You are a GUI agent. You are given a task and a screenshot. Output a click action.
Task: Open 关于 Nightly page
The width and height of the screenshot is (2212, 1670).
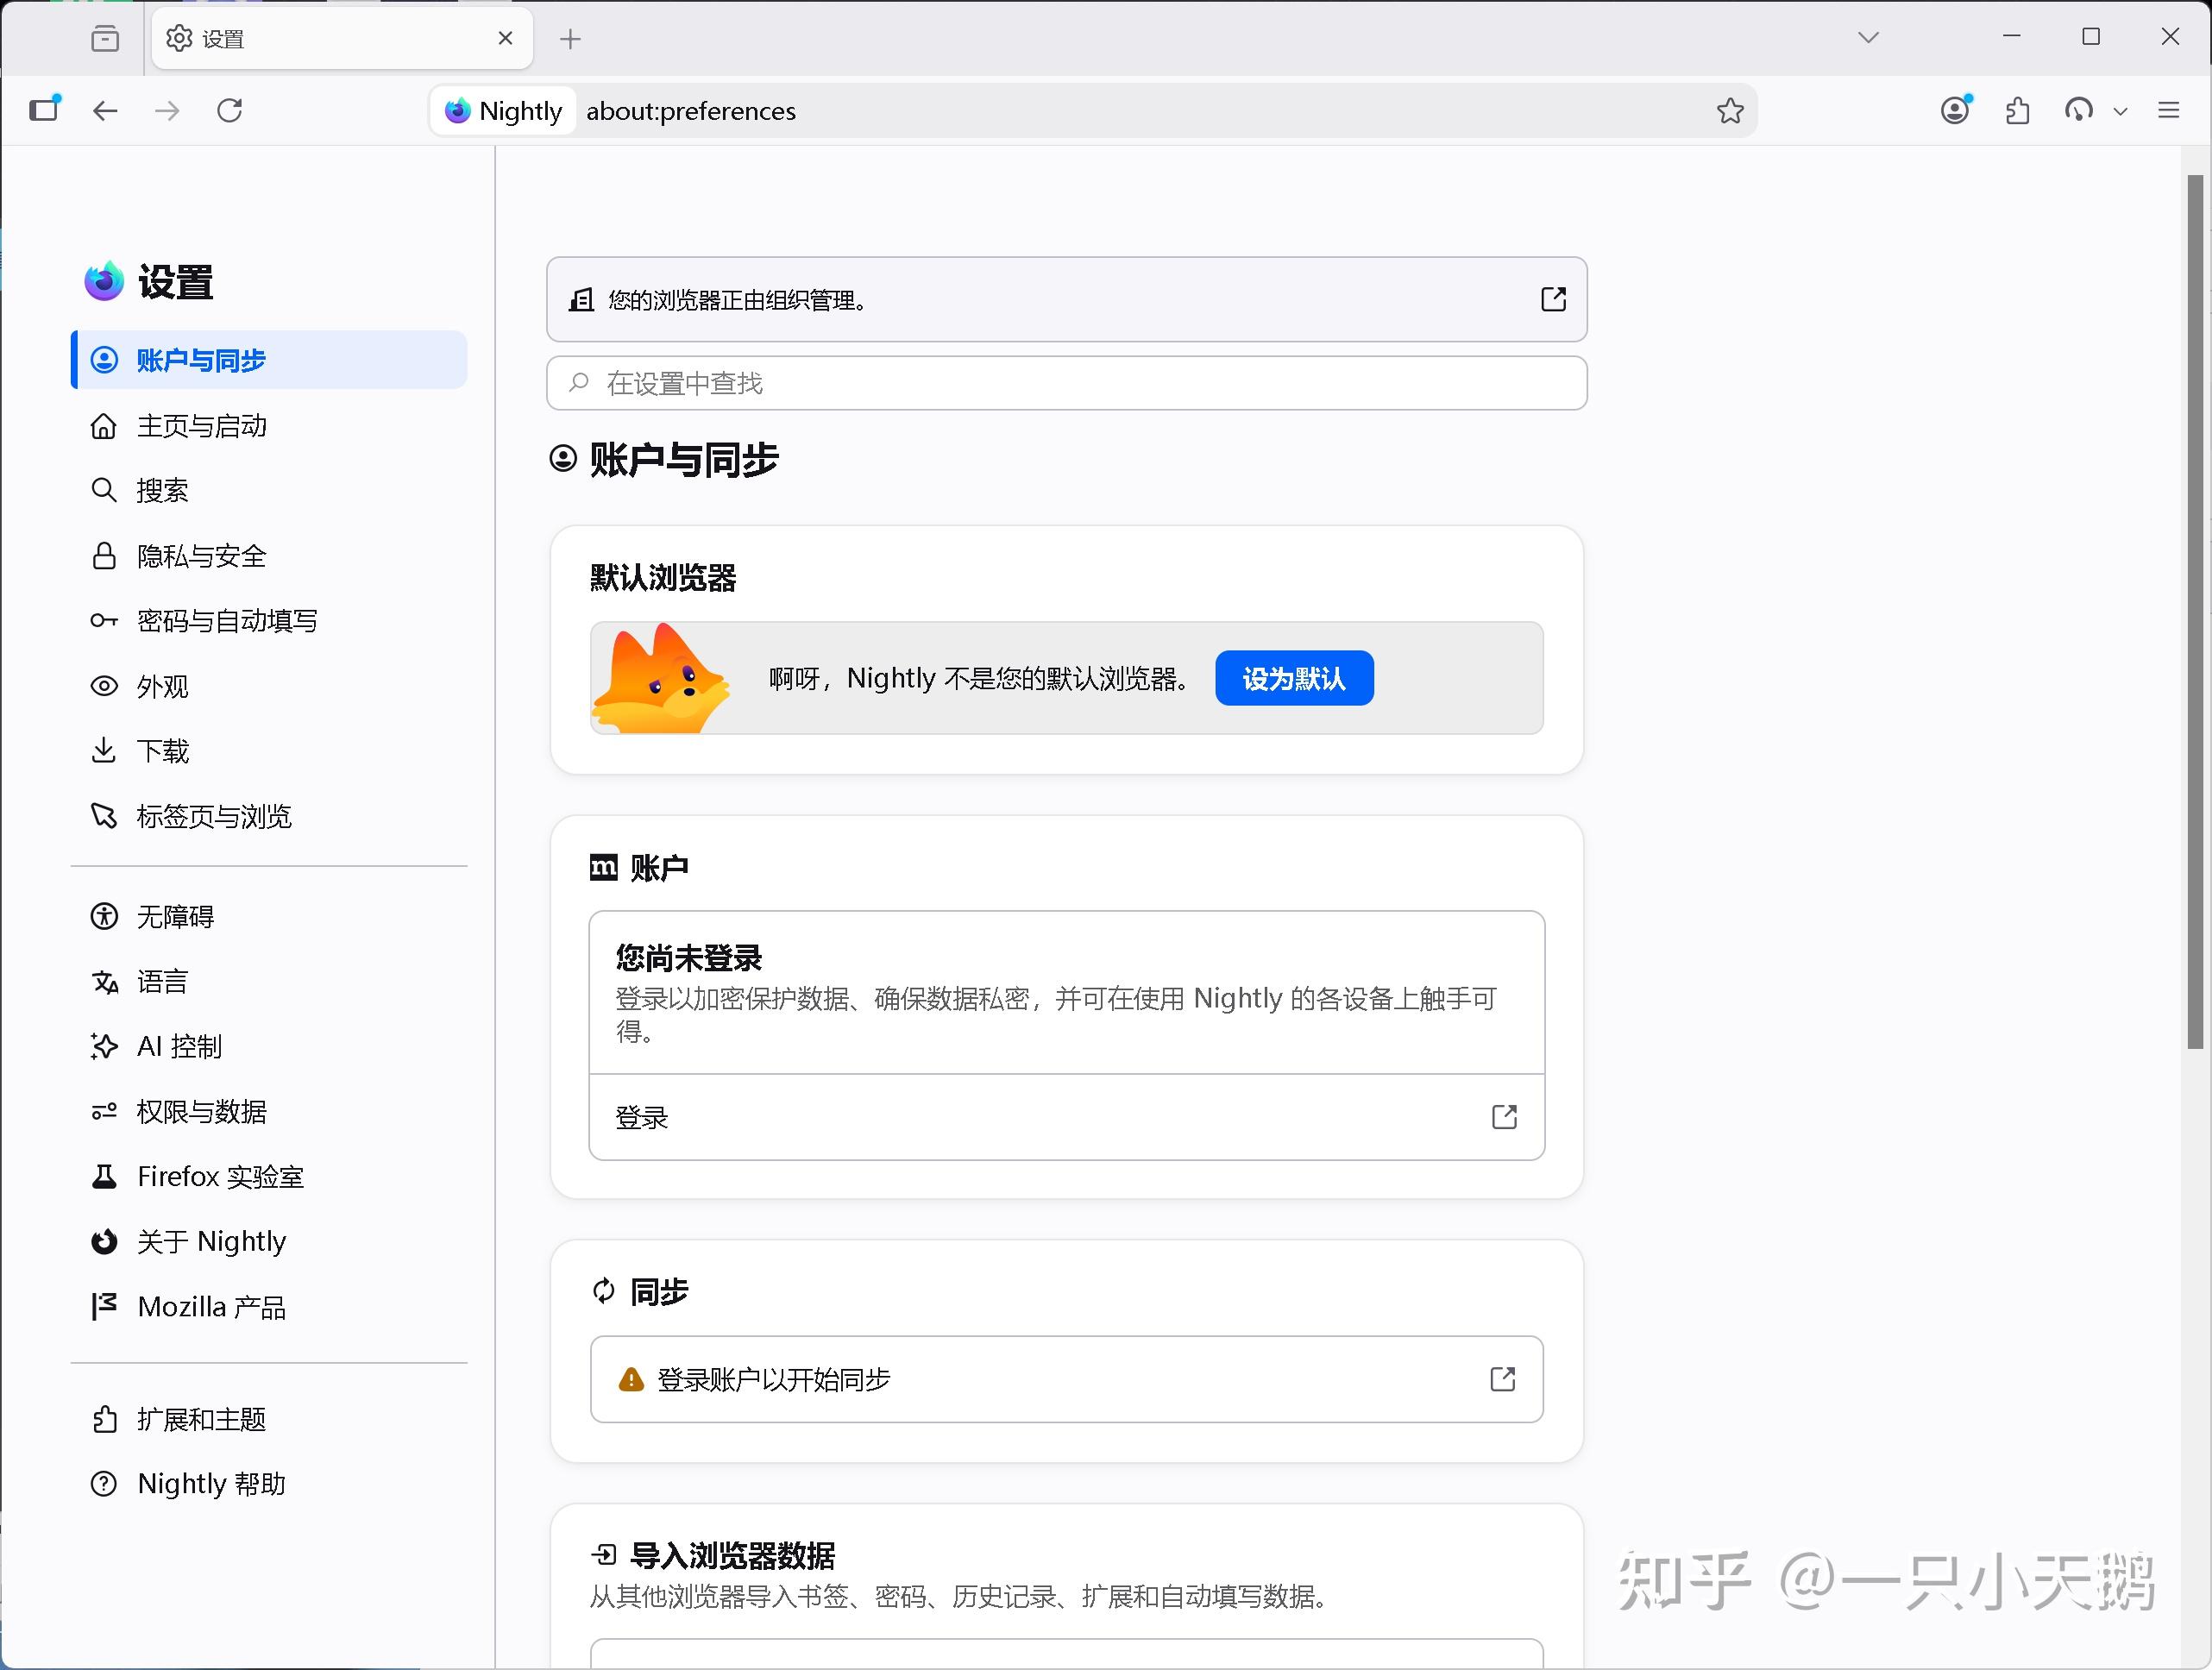[x=269, y=1241]
